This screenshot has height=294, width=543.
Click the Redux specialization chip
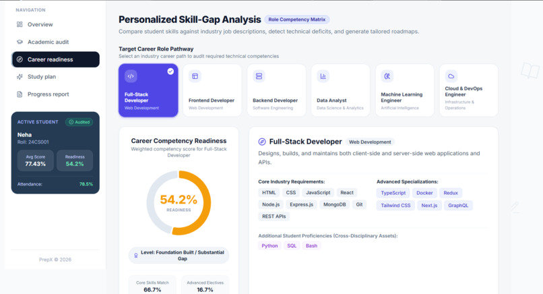point(451,193)
